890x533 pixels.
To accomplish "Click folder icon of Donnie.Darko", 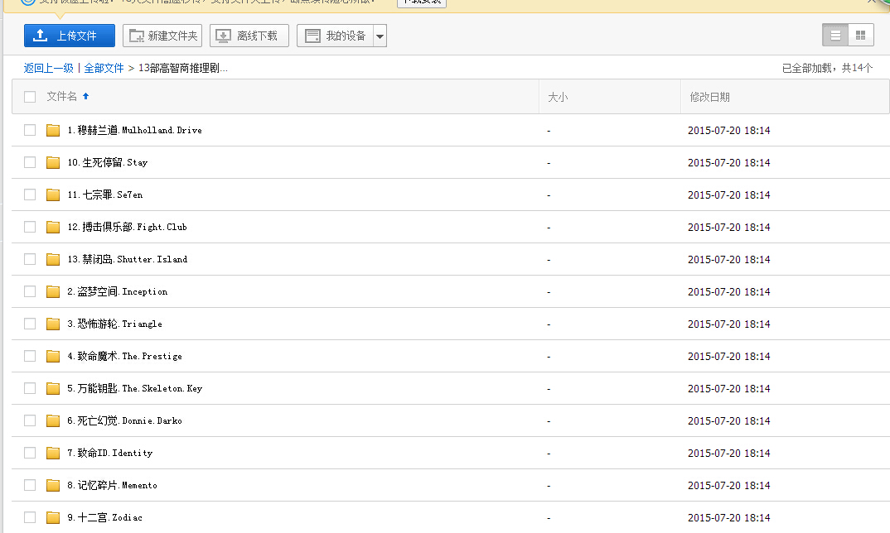I will pos(53,421).
